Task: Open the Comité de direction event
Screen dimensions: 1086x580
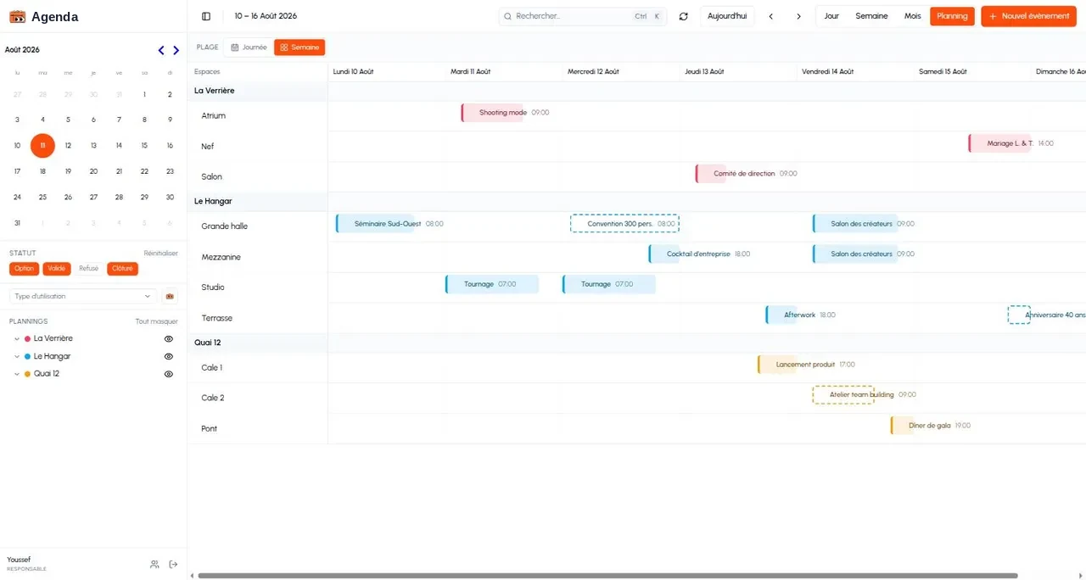Action: point(711,174)
